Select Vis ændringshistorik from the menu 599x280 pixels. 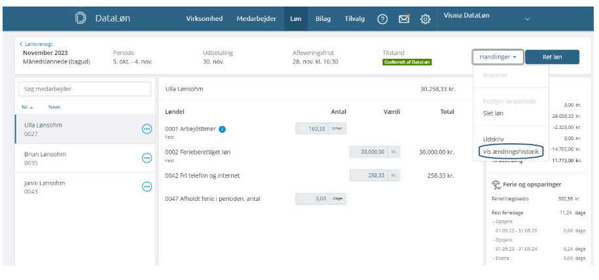tap(511, 151)
